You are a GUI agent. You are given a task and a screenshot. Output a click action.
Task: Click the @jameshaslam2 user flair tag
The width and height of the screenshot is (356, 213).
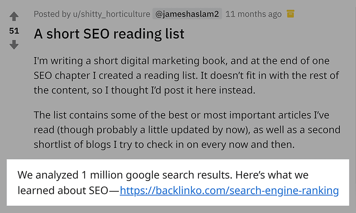[187, 14]
